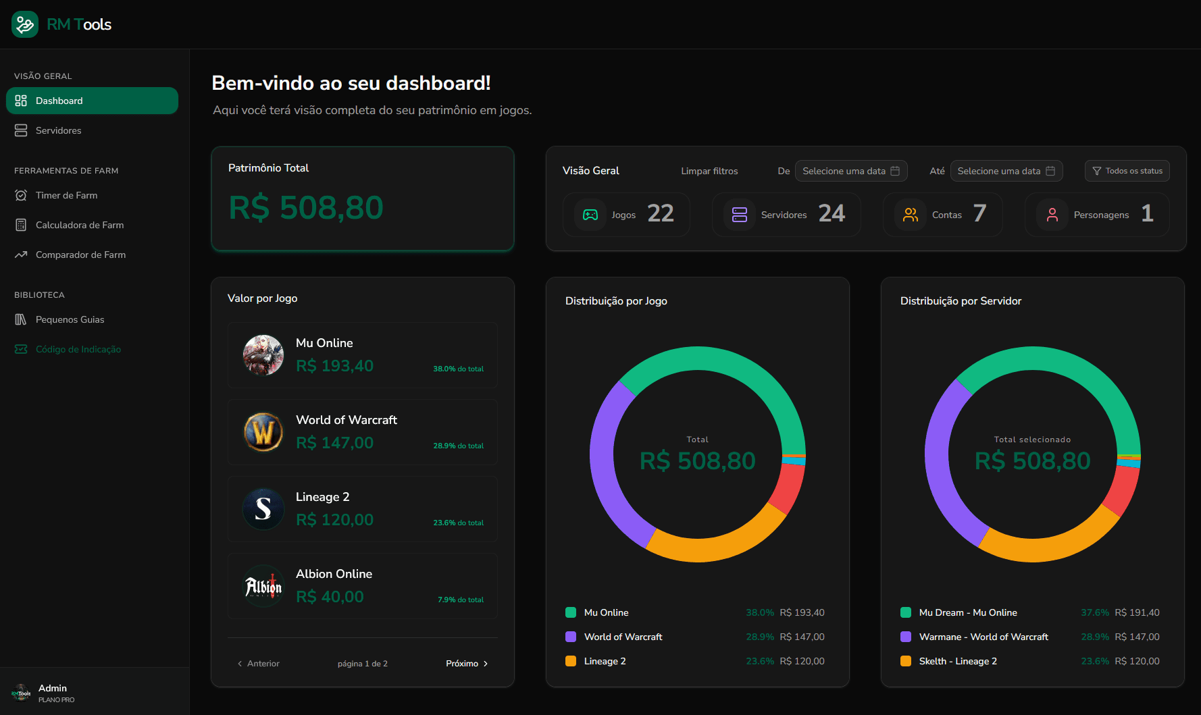Click the RM Tools logo icon
Image resolution: width=1201 pixels, height=715 pixels.
[x=24, y=24]
